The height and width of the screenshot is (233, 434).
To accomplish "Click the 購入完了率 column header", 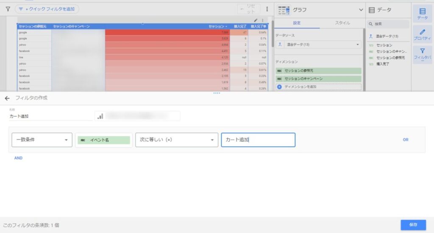I will [259, 26].
